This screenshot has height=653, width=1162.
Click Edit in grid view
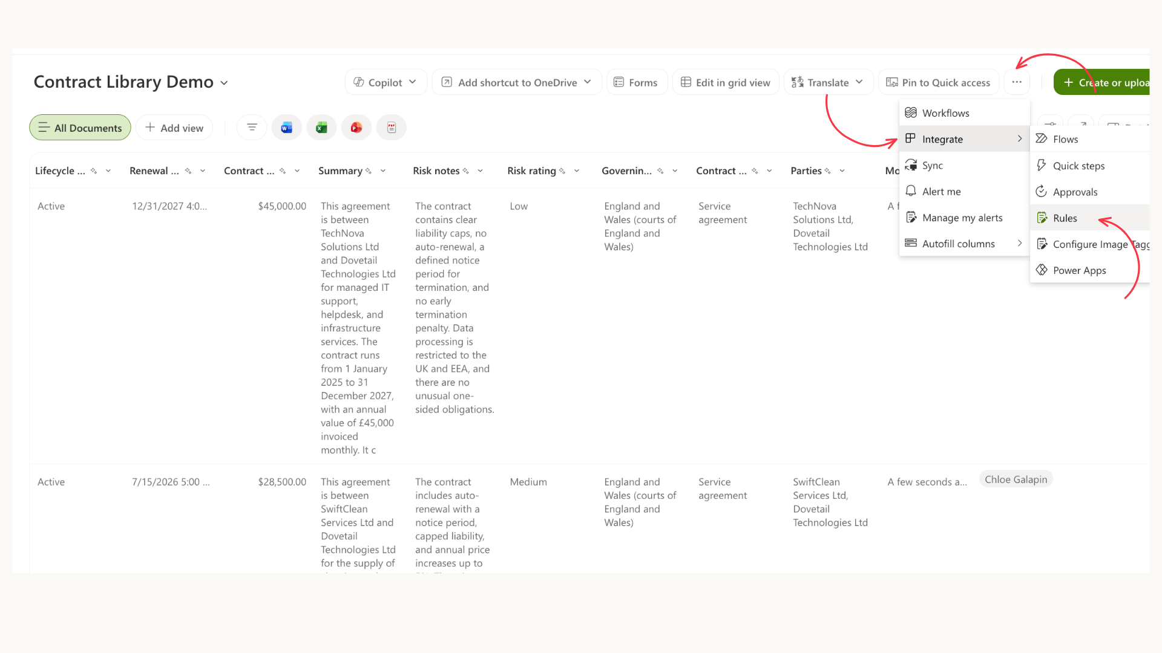tap(726, 82)
